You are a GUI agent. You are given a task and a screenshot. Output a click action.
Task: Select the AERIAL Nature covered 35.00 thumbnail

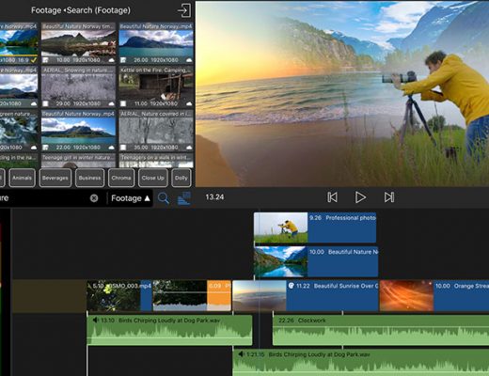(x=156, y=131)
